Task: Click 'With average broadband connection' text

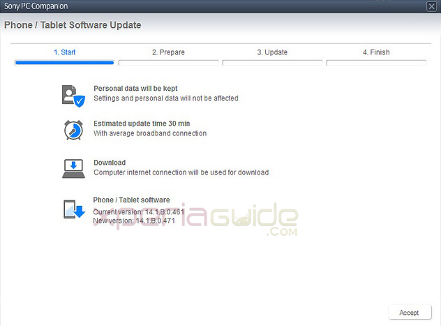Action: point(150,133)
